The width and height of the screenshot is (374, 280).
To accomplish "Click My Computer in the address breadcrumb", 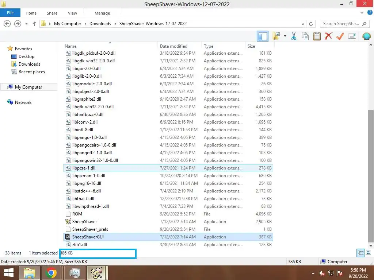I will (68, 24).
